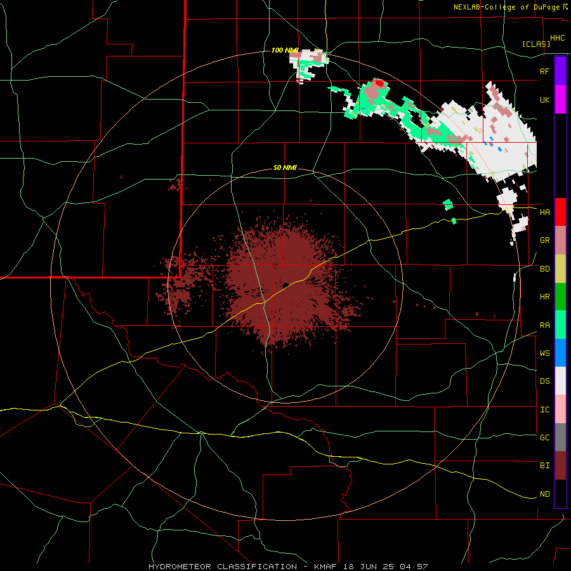The image size is (571, 571).
Task: Click the ND legend label
Action: (x=544, y=494)
